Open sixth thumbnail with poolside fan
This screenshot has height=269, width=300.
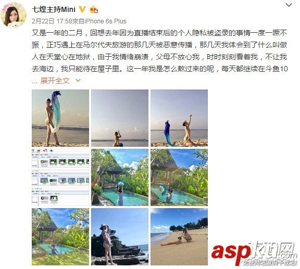point(179,177)
